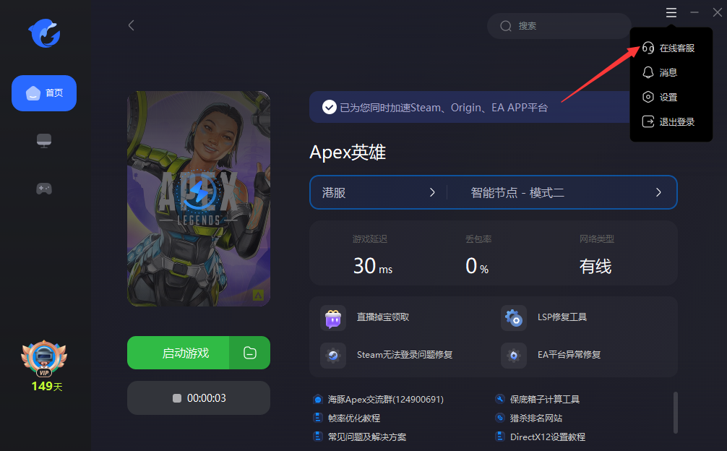Open the PC games monitor icon in the sidebar

(44, 140)
